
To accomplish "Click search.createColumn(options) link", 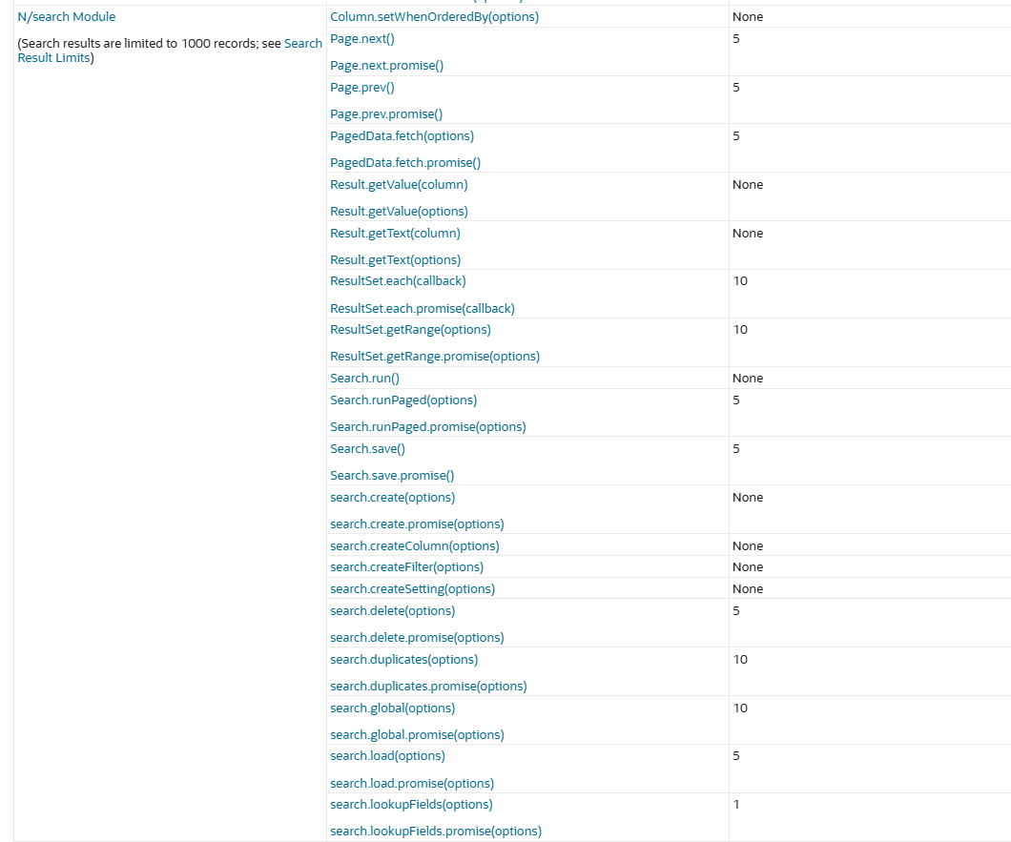I will pyautogui.click(x=414, y=546).
